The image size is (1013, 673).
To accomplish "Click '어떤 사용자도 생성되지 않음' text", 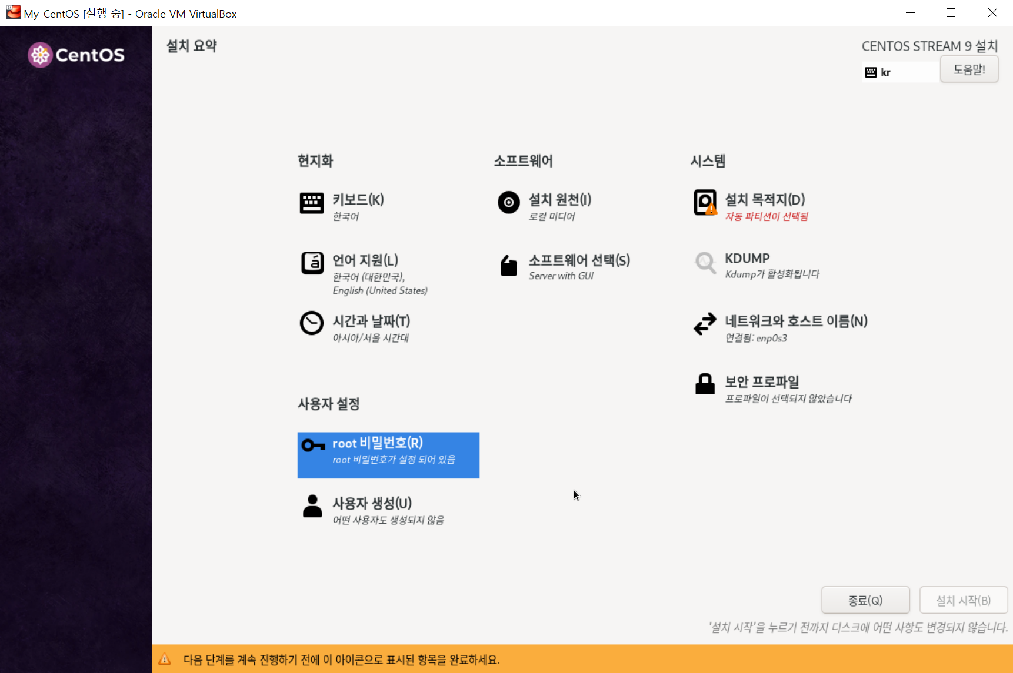I will click(388, 520).
